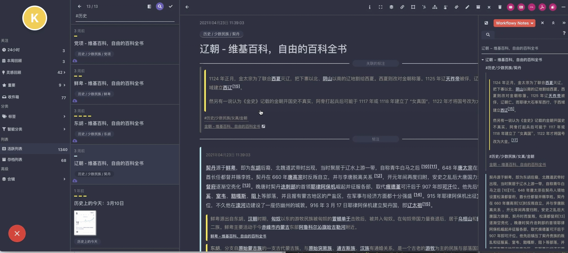This screenshot has height=253, width=568.
Task: Click the yellow K avatar
Action: (x=35, y=18)
